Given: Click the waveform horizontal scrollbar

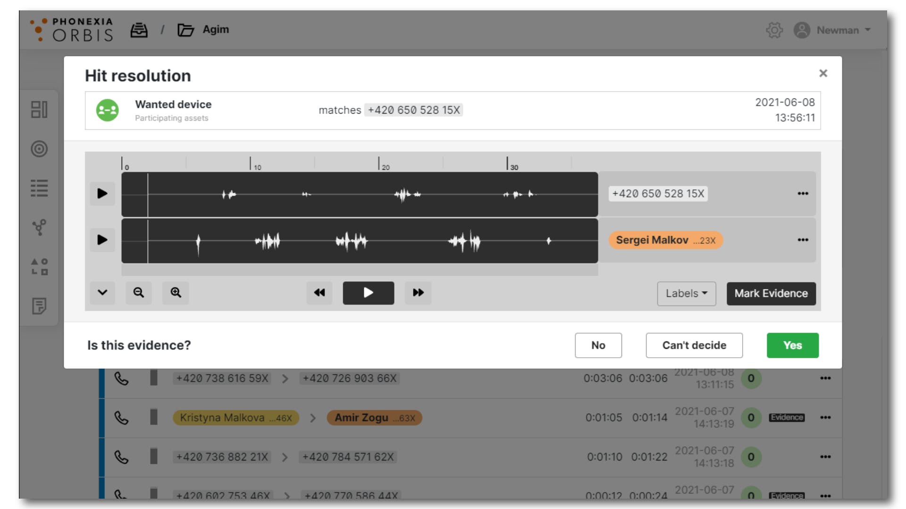Looking at the screenshot, I should pyautogui.click(x=359, y=270).
